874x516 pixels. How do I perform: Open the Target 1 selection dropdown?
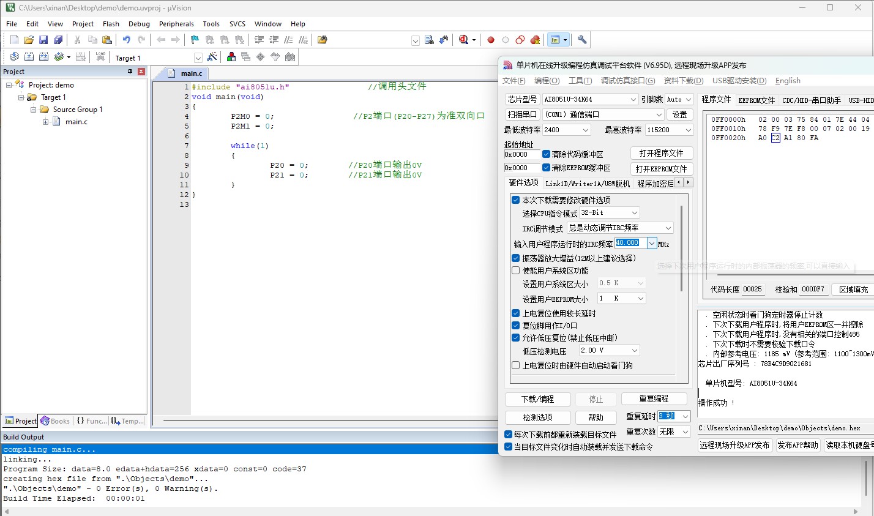point(198,58)
